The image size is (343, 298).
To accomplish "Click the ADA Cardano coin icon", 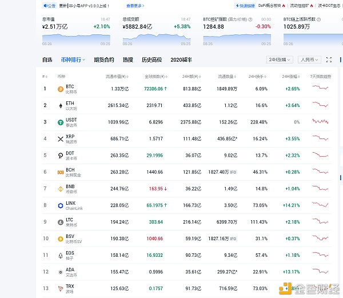I will tap(61, 272).
